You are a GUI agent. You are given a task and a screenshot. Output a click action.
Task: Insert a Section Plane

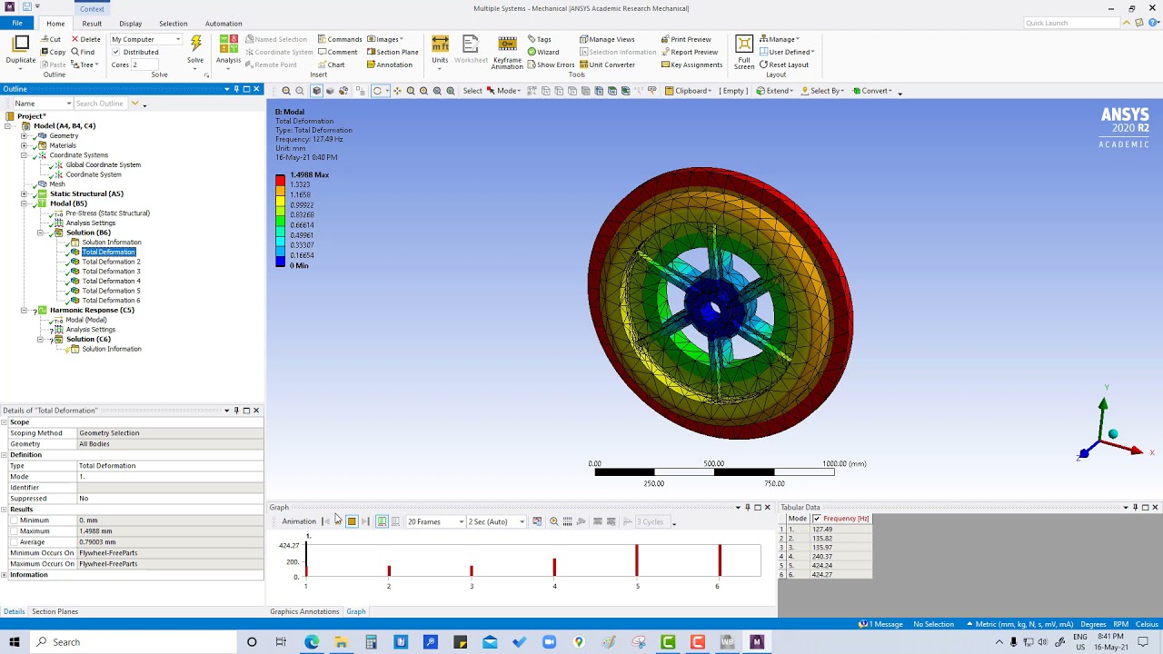click(x=393, y=52)
